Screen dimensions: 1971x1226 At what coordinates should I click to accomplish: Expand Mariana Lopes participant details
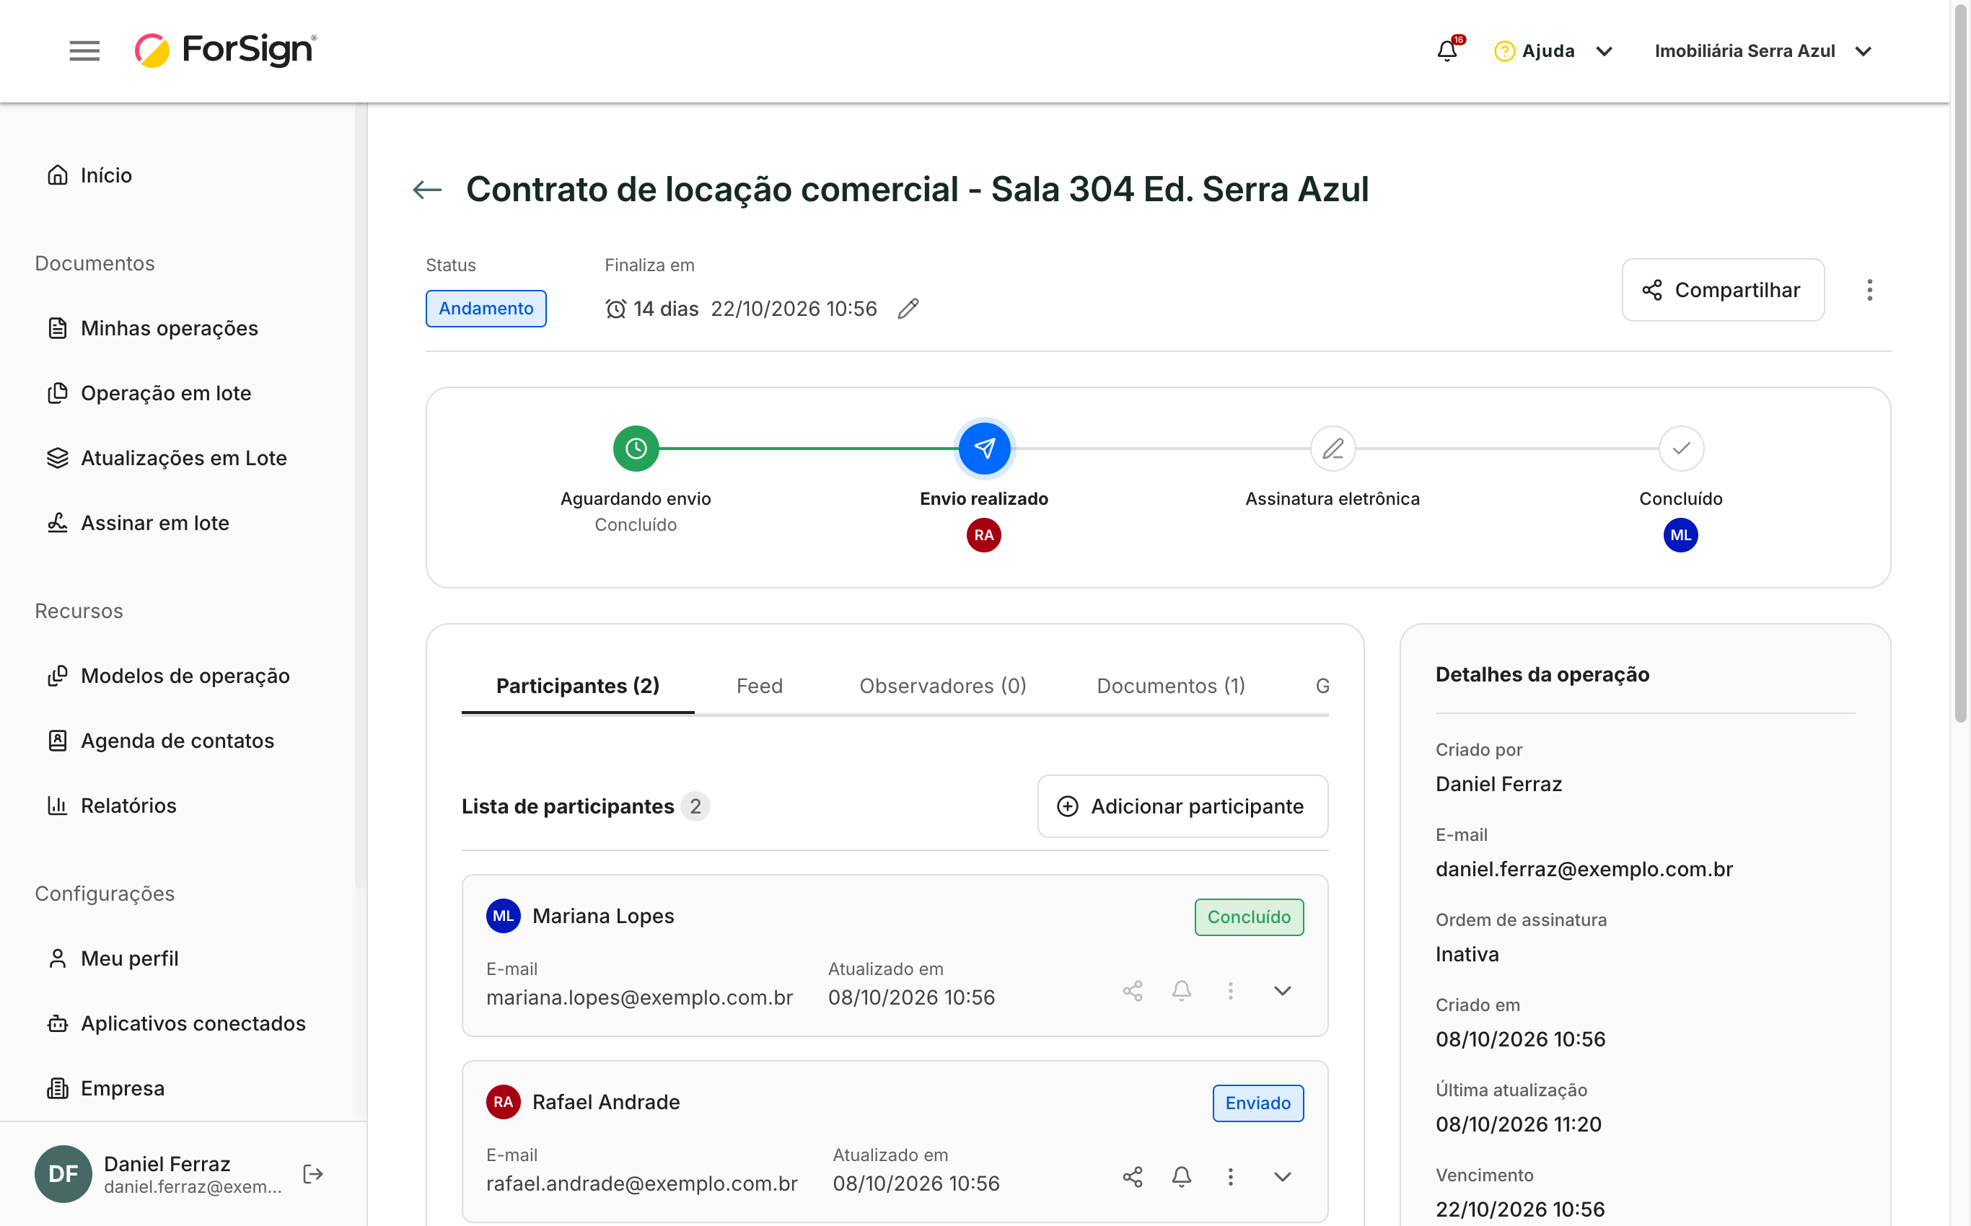point(1282,991)
